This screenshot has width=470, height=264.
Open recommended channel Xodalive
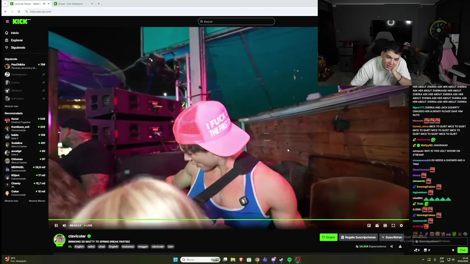25,144
